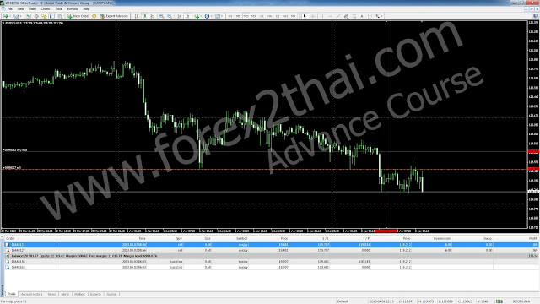540x304 pixels.
Task: Select the M30 timeframe
Action: tap(254, 16)
